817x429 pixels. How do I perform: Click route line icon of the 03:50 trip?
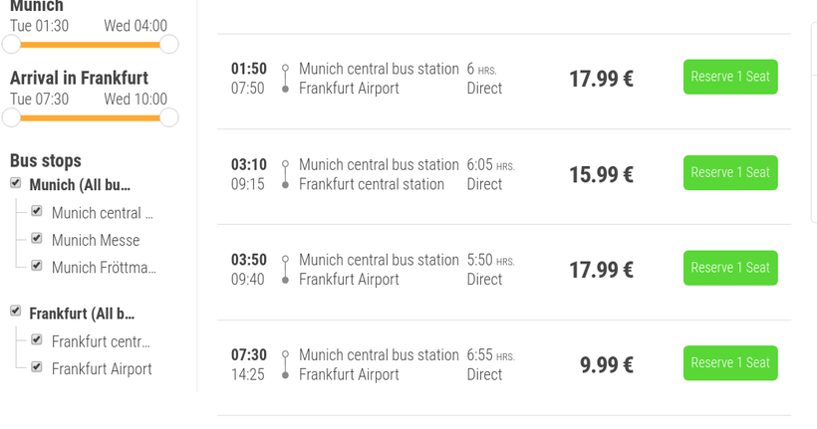click(285, 270)
